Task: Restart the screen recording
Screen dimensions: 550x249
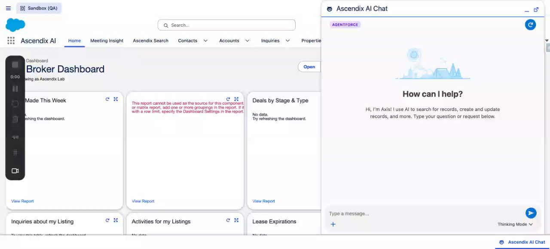Action: pyautogui.click(x=15, y=104)
